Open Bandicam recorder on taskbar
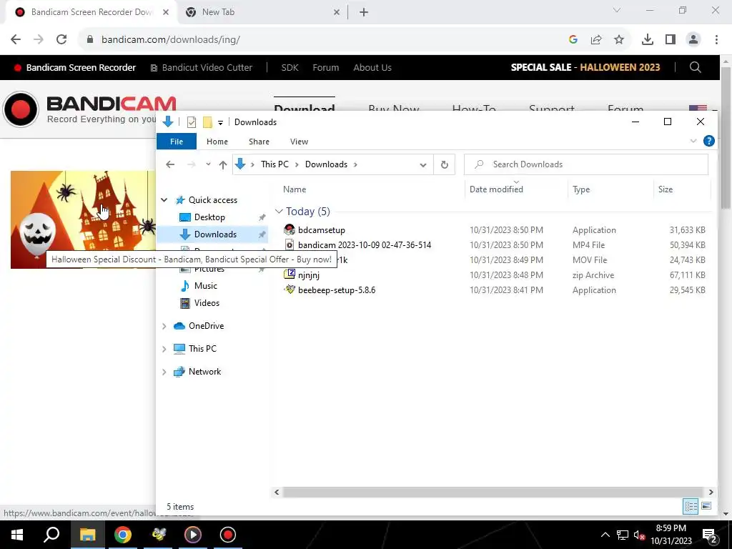 (x=228, y=535)
